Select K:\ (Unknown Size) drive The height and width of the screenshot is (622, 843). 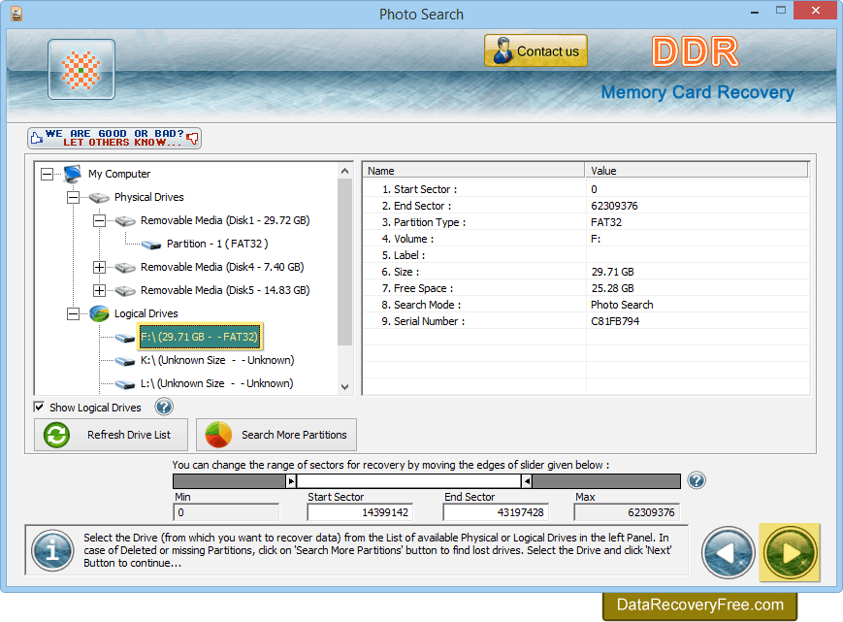point(217,360)
